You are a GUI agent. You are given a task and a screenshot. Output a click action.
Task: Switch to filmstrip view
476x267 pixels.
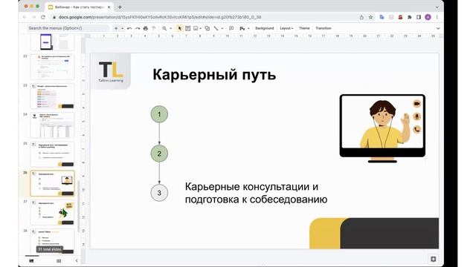coord(31,260)
